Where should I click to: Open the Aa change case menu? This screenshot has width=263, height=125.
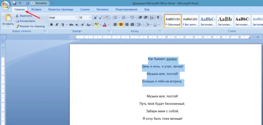(x=89, y=25)
